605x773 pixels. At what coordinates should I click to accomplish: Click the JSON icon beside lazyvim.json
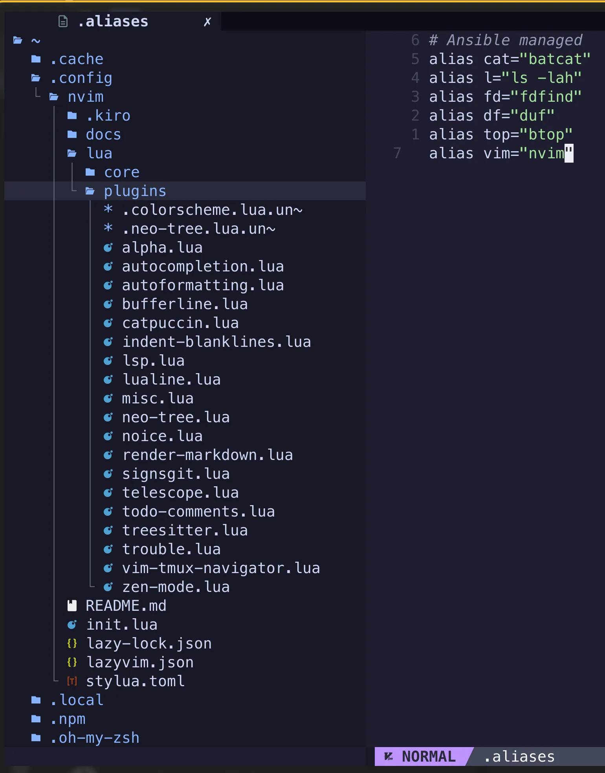pyautogui.click(x=72, y=662)
